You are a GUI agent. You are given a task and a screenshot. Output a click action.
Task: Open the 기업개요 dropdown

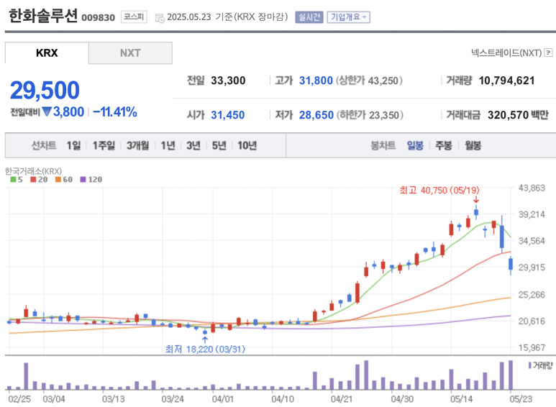(349, 17)
